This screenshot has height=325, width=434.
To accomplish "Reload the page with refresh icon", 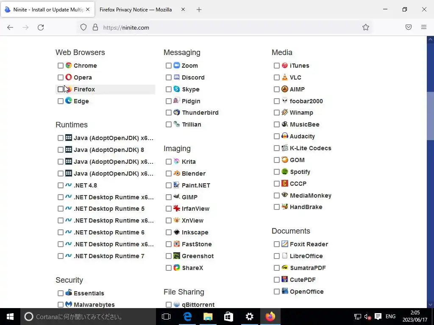I will coord(41,28).
